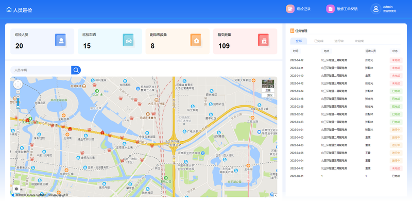The image size is (412, 201).
Task: Open the 巡检记录 icon in header
Action: 290,9
